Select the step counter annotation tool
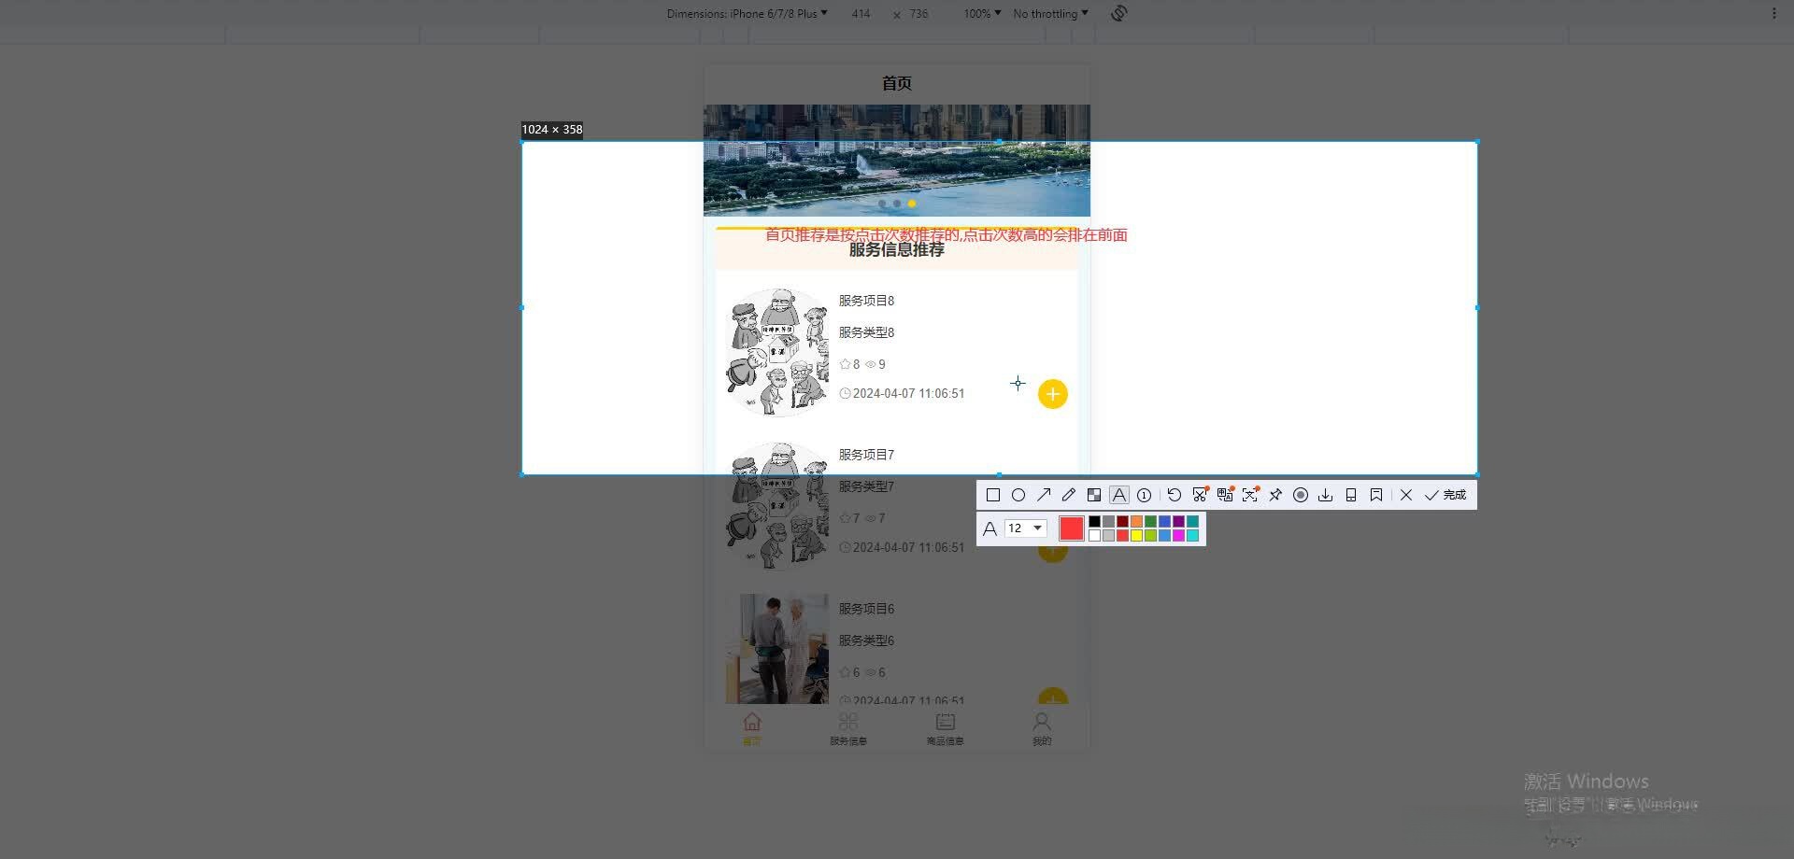 click(x=1144, y=495)
